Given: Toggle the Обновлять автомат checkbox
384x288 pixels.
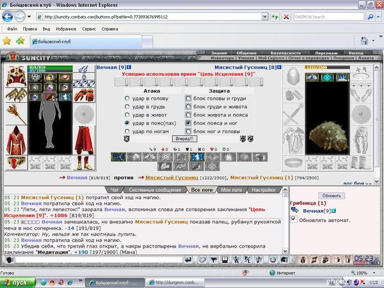Looking at the screenshot, I should tap(293, 219).
